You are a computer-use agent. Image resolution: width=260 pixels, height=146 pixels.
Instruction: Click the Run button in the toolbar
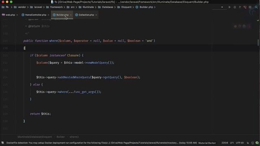(x=230, y=7)
